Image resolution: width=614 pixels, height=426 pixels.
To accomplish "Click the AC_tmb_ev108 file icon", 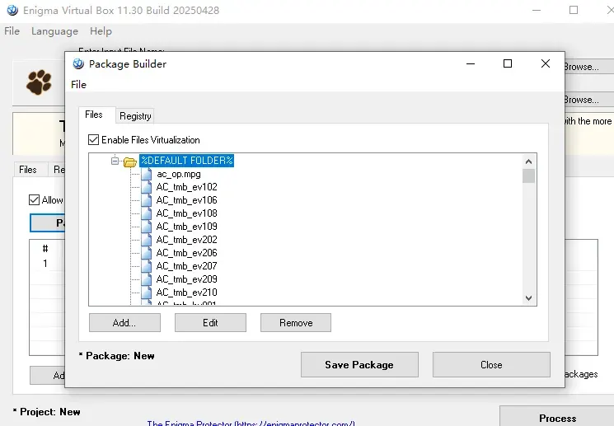I will coord(147,213).
